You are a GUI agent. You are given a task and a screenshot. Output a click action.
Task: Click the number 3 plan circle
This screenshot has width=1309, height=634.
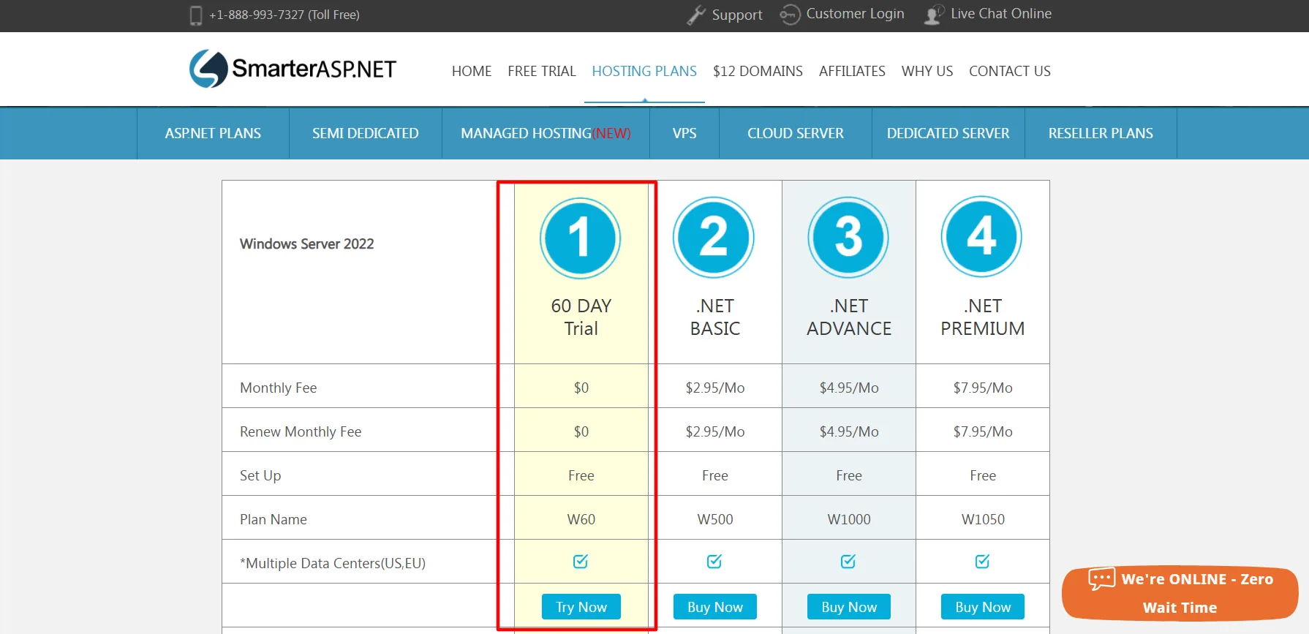pyautogui.click(x=848, y=237)
